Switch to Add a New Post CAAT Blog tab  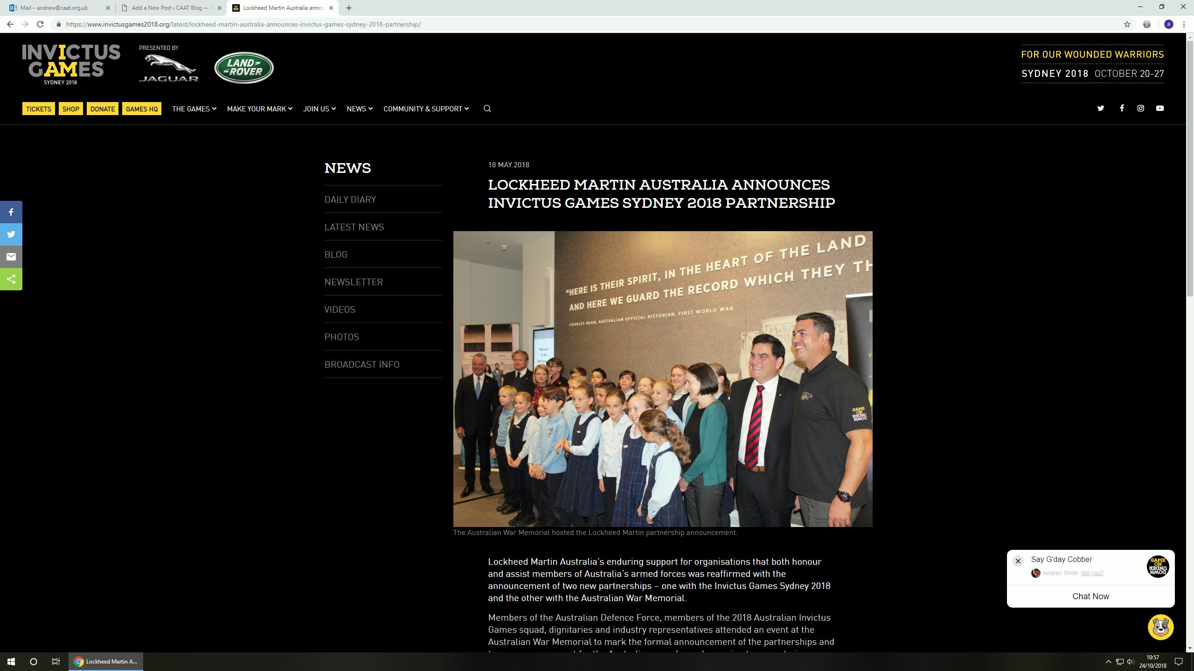click(170, 8)
